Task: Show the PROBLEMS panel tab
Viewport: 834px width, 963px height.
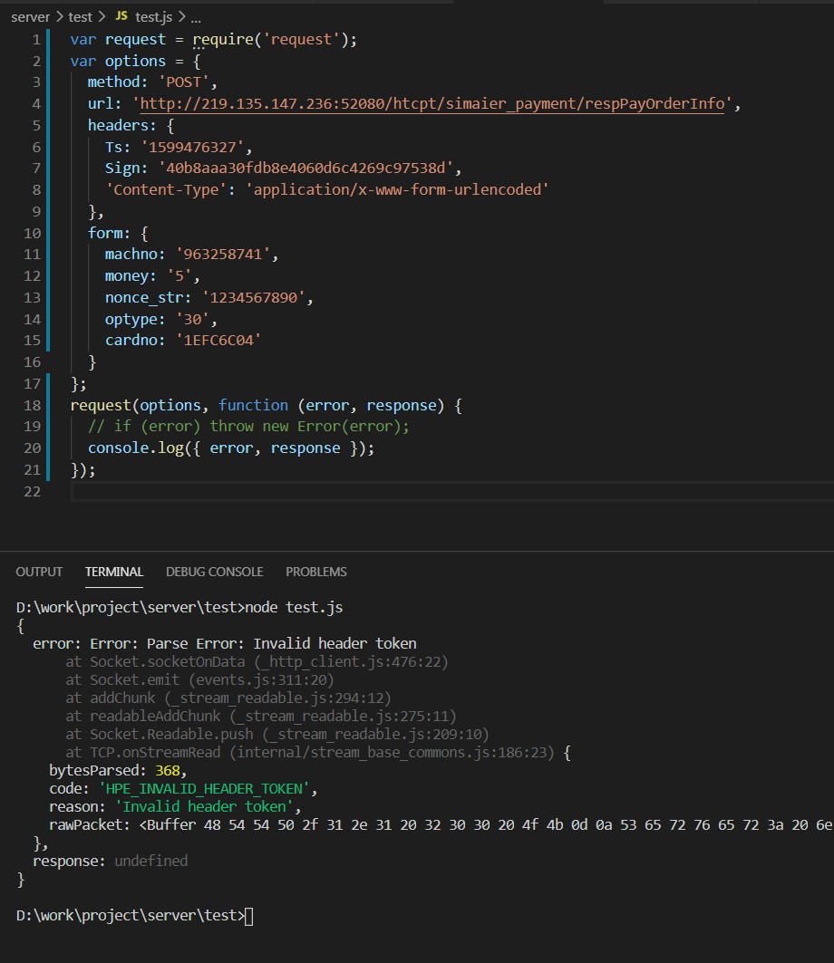Action: [315, 572]
